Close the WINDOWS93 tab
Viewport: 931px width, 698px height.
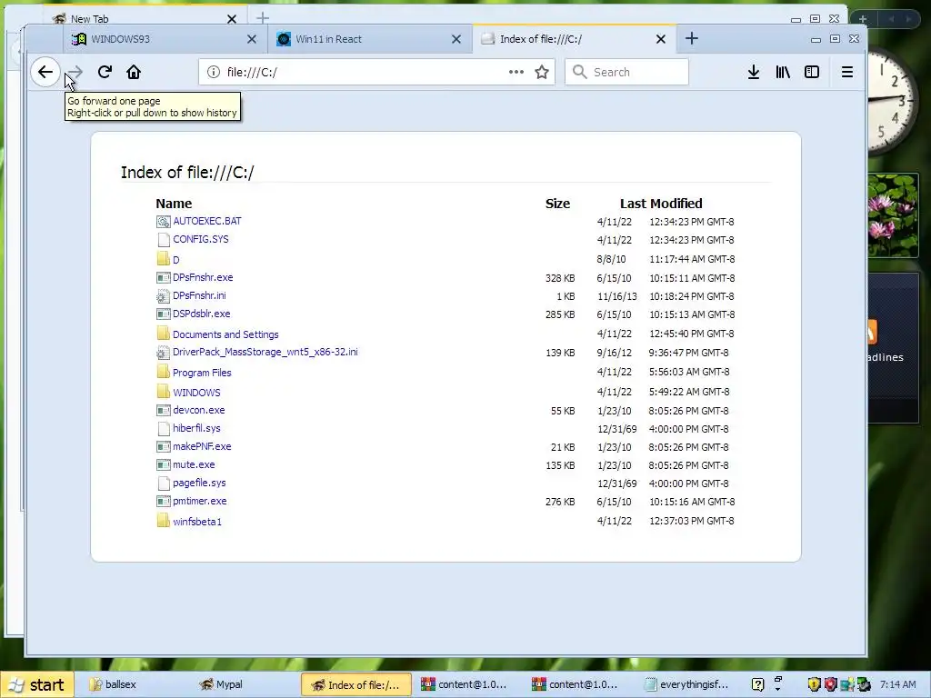[x=252, y=39]
